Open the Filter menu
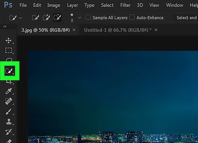Viewport: 198px width, 143px height. 125,5
